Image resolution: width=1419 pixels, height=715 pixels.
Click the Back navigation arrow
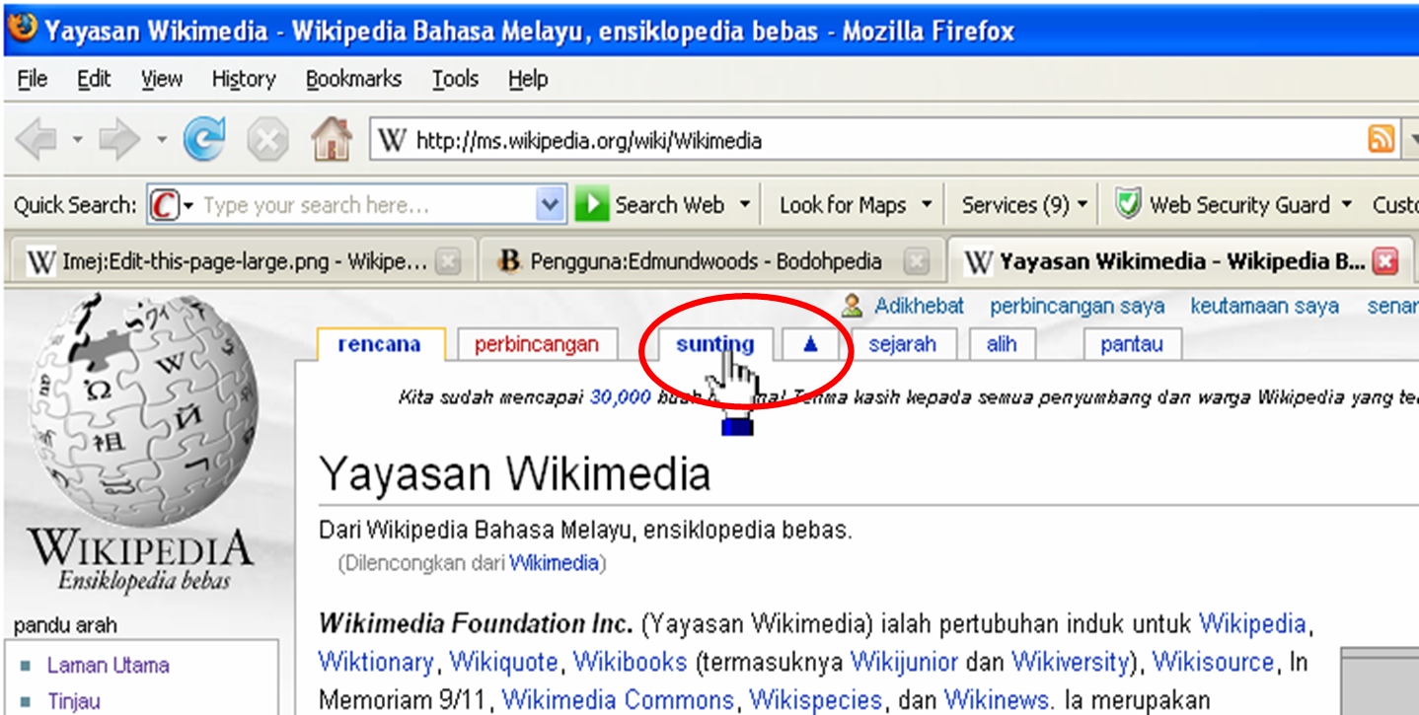[x=36, y=141]
